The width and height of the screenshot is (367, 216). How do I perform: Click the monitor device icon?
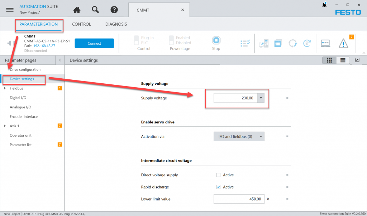pos(325,43)
